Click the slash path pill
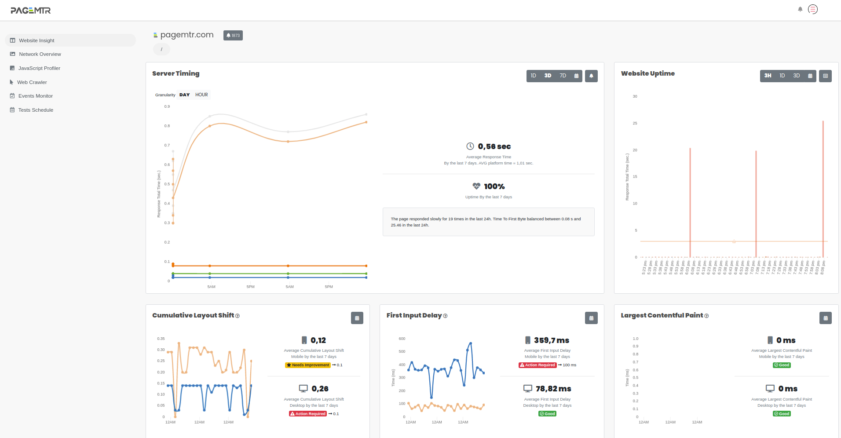Viewport: 841px width, 438px height. click(x=161, y=49)
